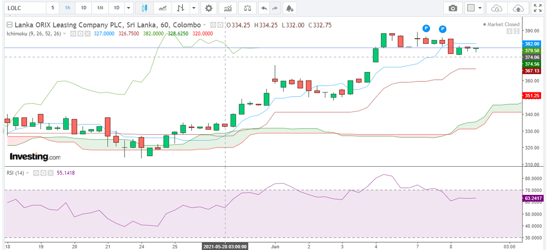Select the candlestick chart style icon

click(144, 8)
